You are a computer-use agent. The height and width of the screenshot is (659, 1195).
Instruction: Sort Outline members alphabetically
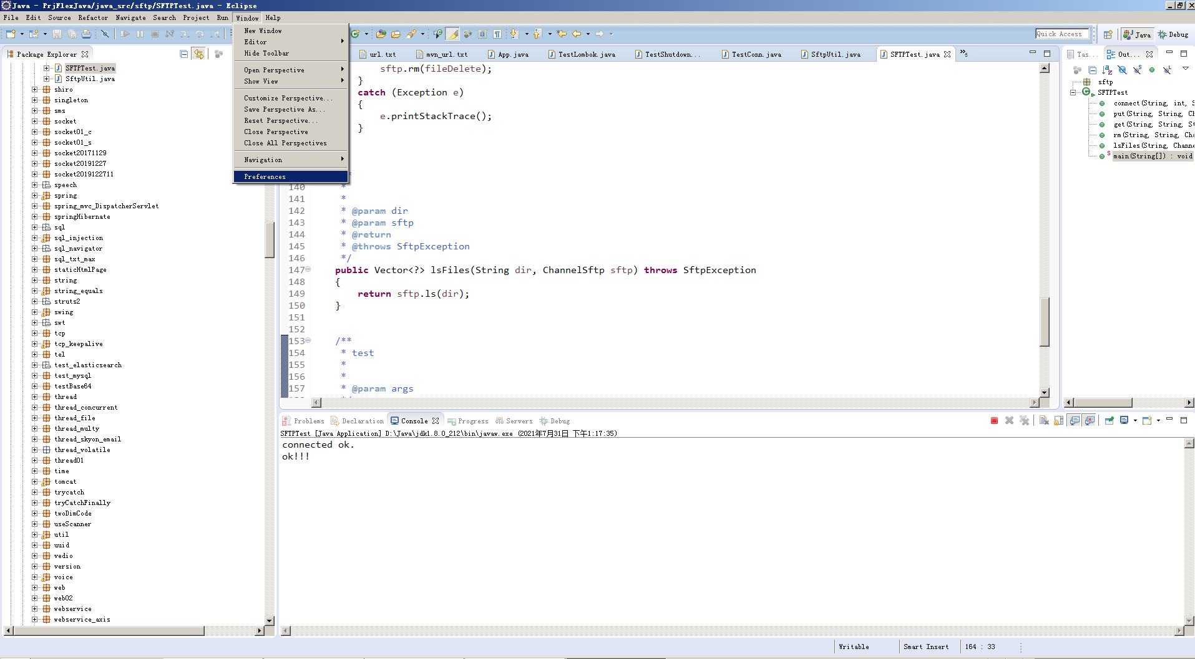tap(1107, 70)
